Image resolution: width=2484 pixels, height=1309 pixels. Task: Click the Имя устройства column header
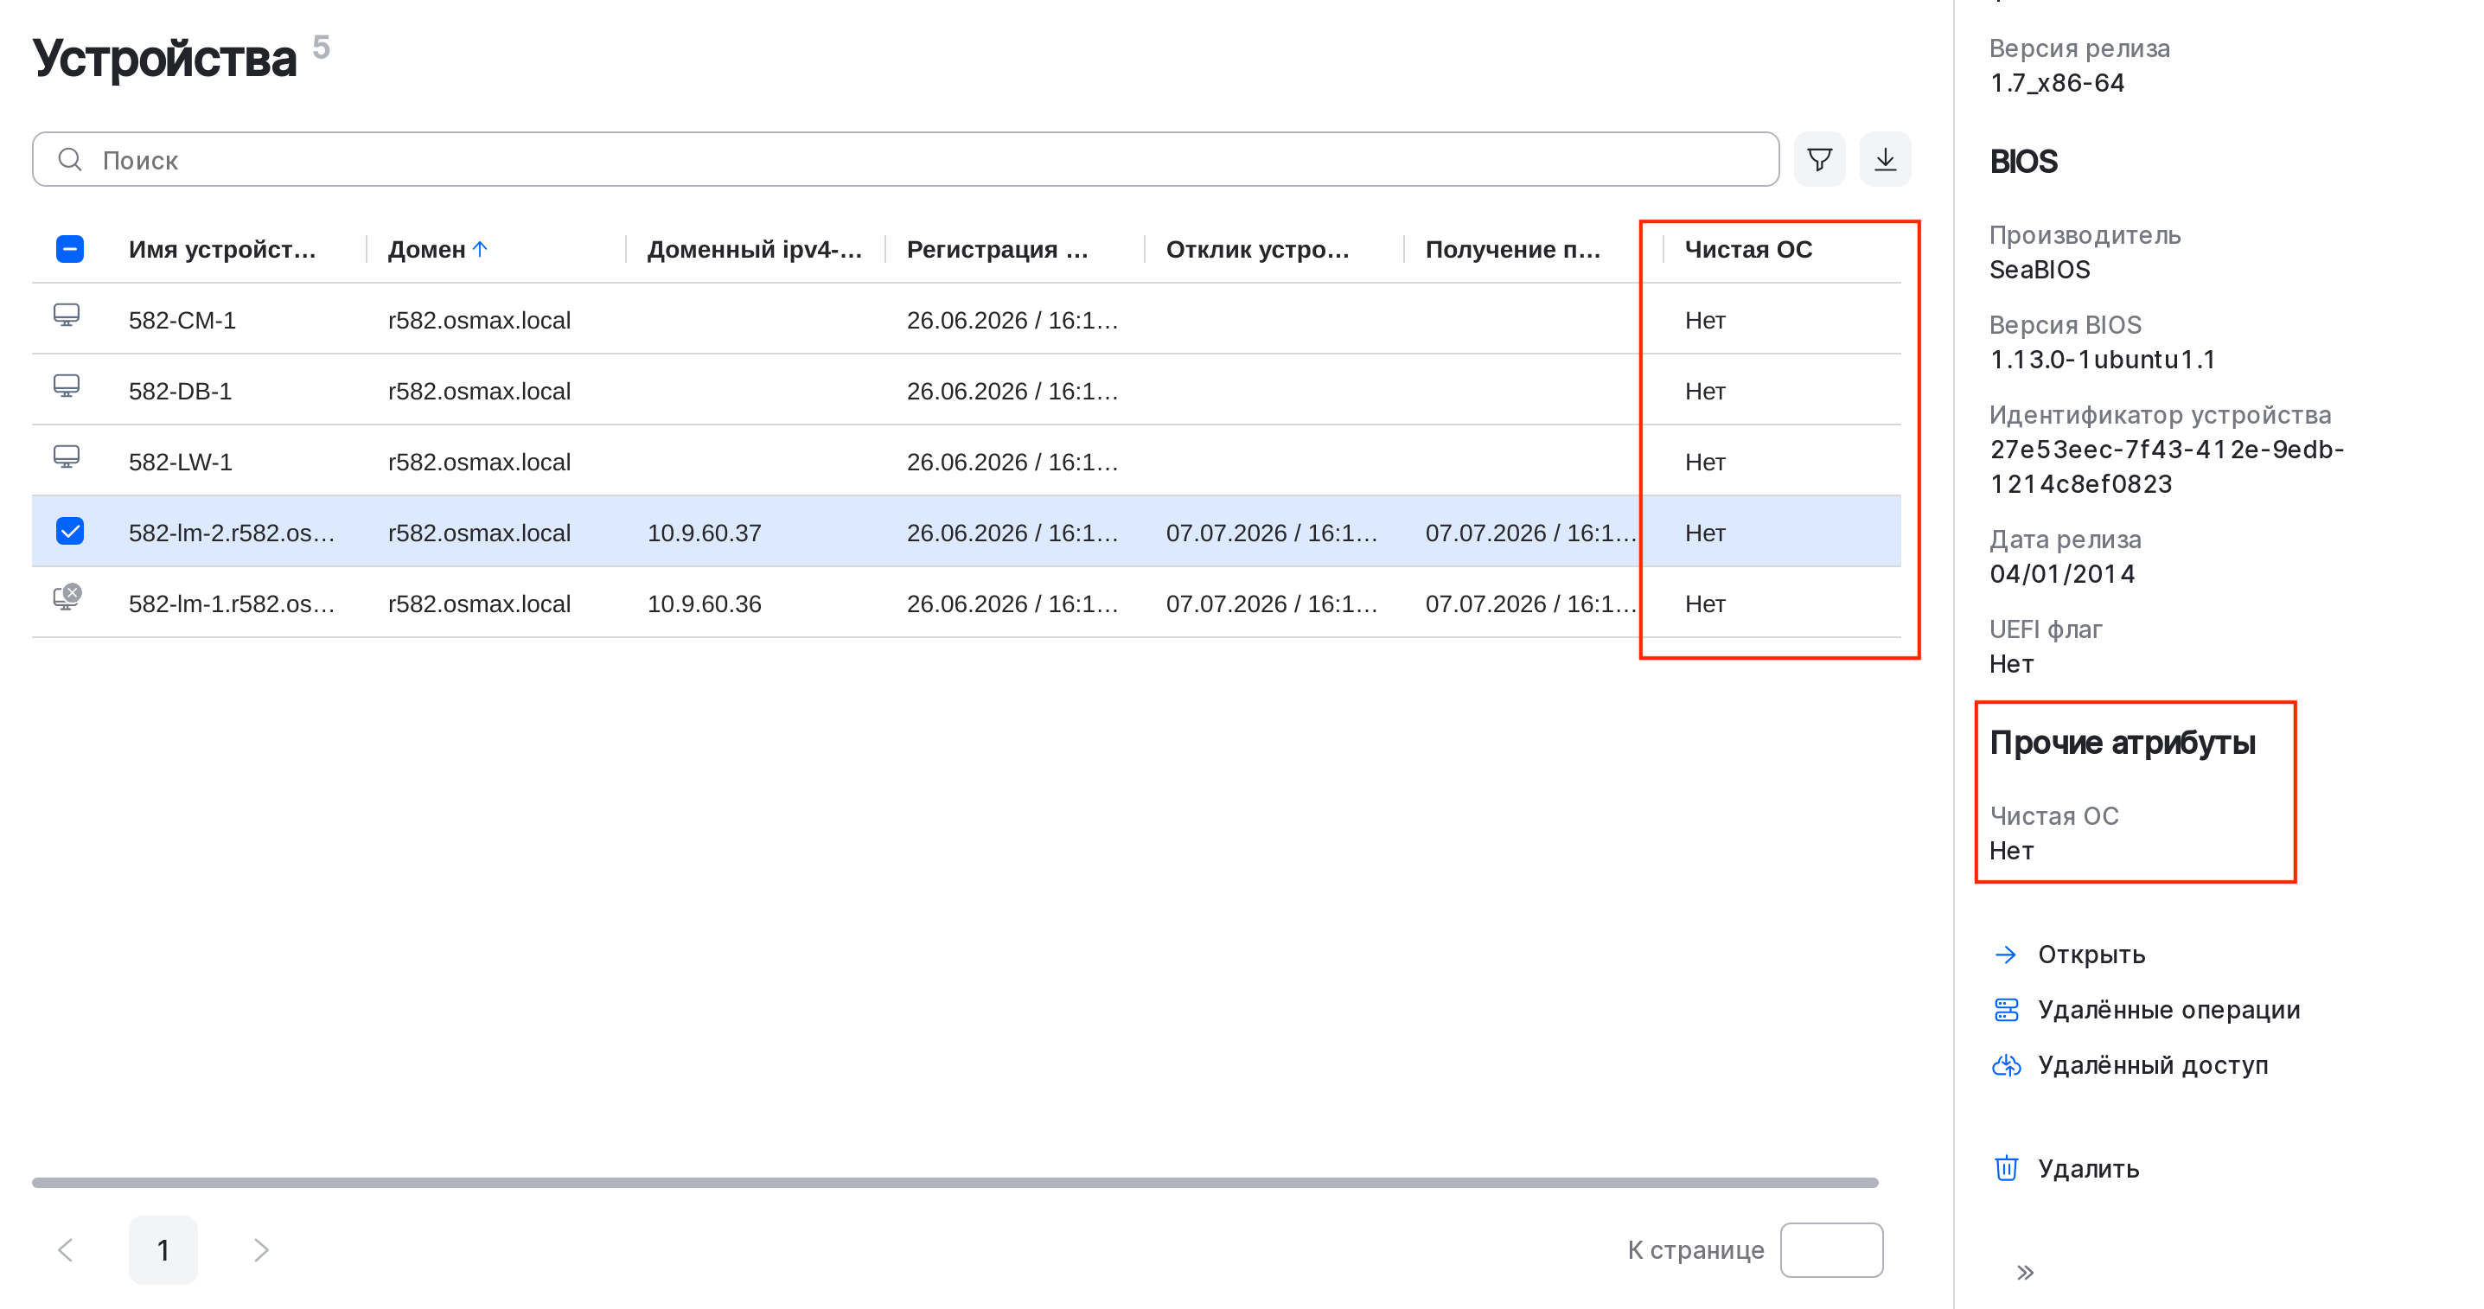click(x=222, y=249)
